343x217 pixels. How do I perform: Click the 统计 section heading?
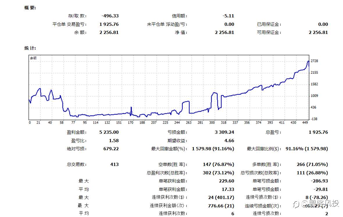pyautogui.click(x=30, y=48)
